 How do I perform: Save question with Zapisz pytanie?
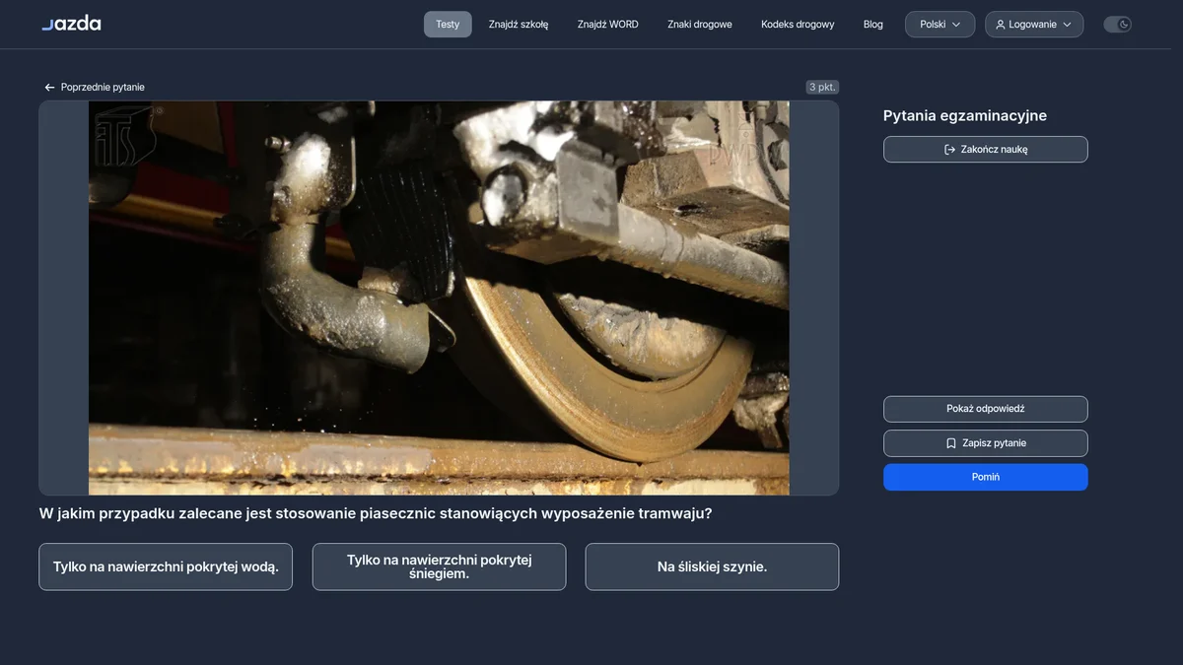[986, 443]
